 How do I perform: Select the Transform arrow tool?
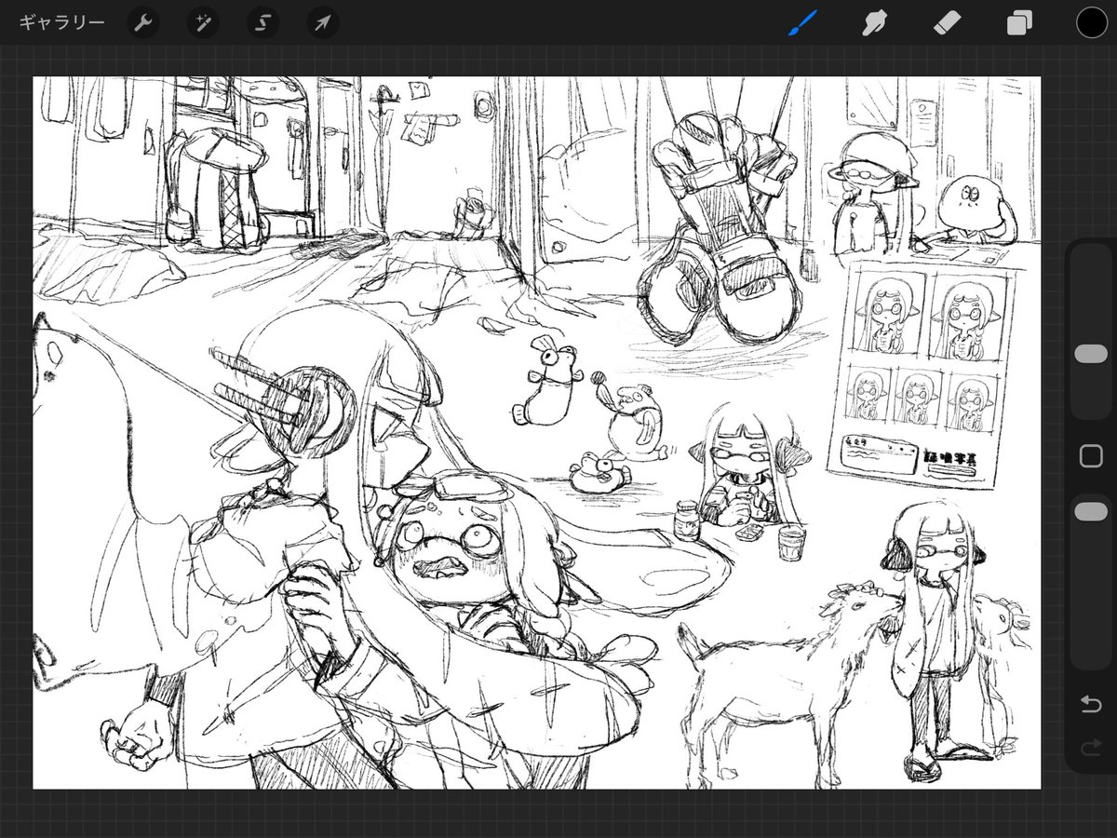tap(322, 22)
